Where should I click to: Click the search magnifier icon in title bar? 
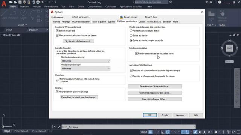click(171, 2)
